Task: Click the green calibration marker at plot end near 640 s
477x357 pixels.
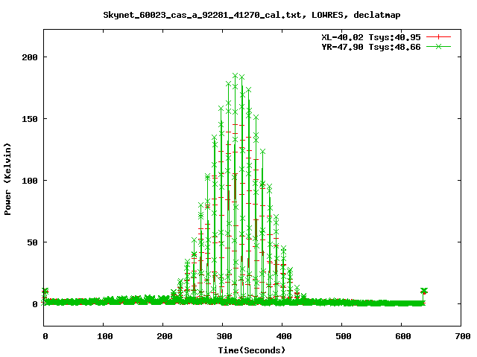Action: click(424, 291)
